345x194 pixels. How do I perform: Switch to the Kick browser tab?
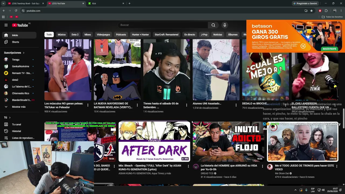pyautogui.click(x=106, y=4)
